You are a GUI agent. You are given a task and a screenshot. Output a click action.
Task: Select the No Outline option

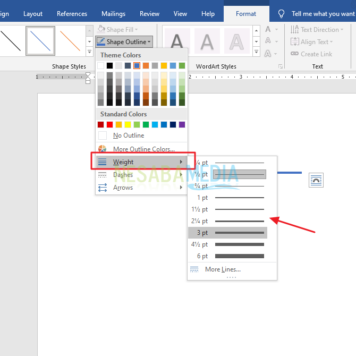[128, 135]
